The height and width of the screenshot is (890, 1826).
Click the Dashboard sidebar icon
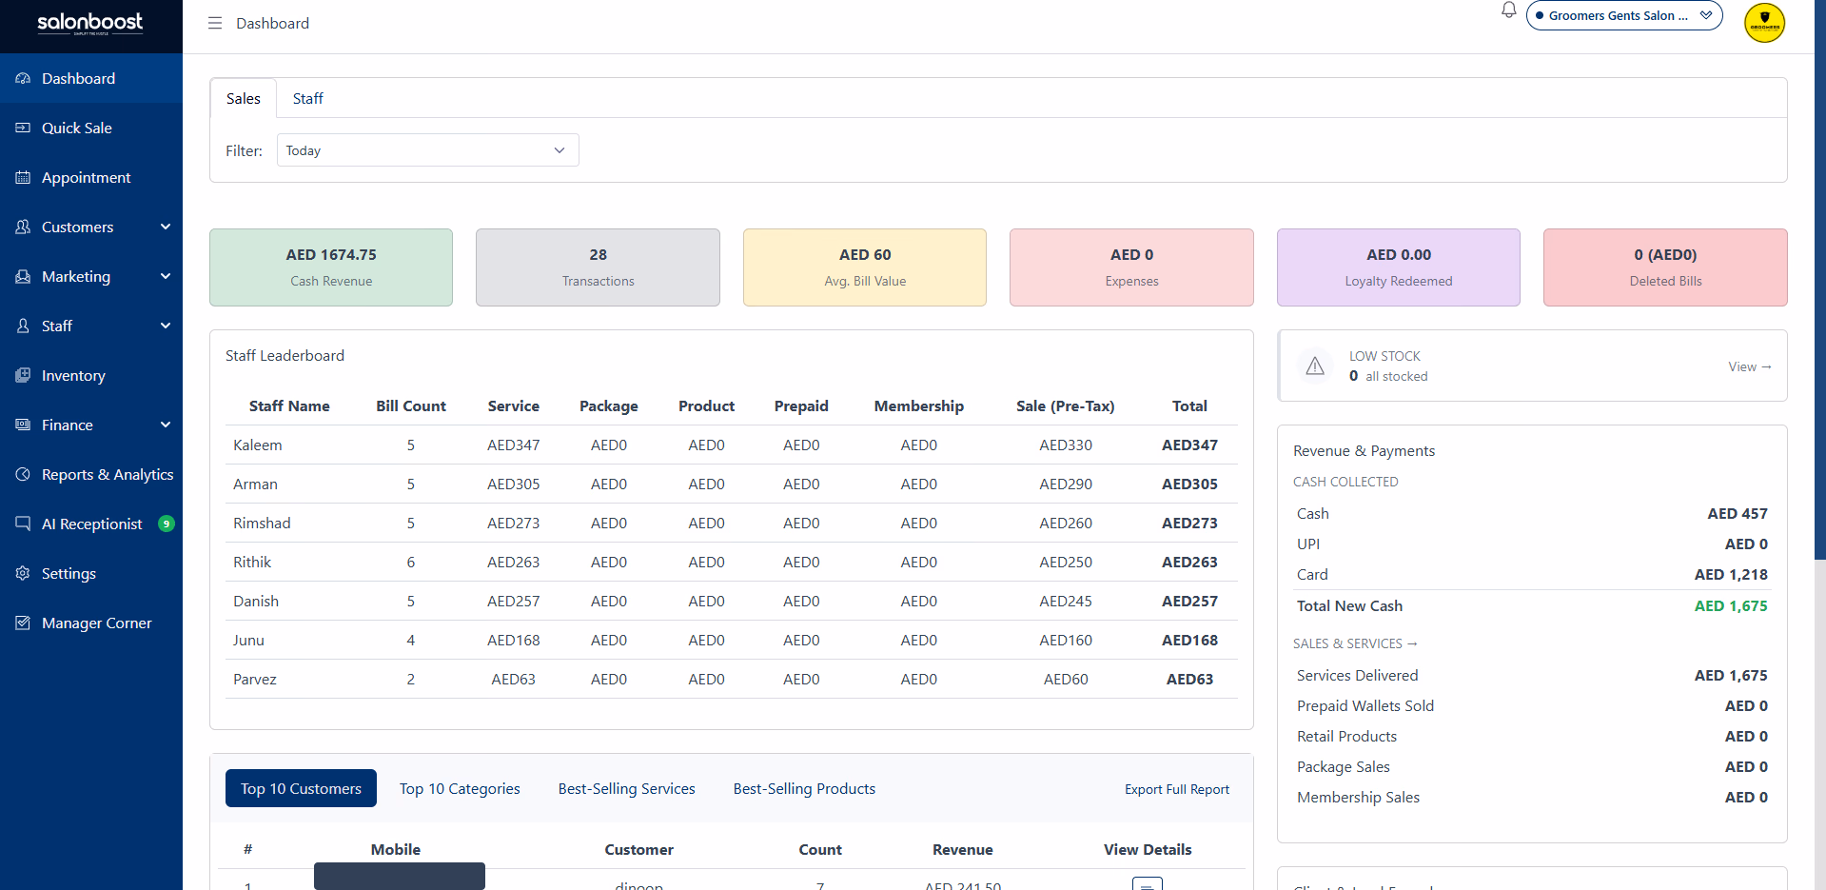(x=23, y=78)
